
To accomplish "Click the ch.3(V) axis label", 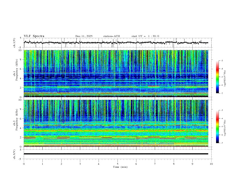I will tap(15, 154).
